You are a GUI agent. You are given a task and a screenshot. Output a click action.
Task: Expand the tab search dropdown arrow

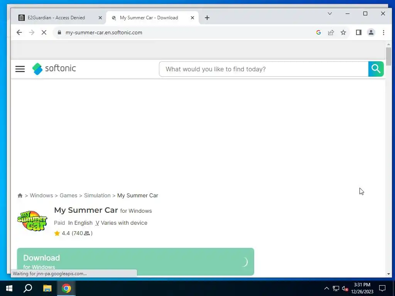pyautogui.click(x=329, y=13)
